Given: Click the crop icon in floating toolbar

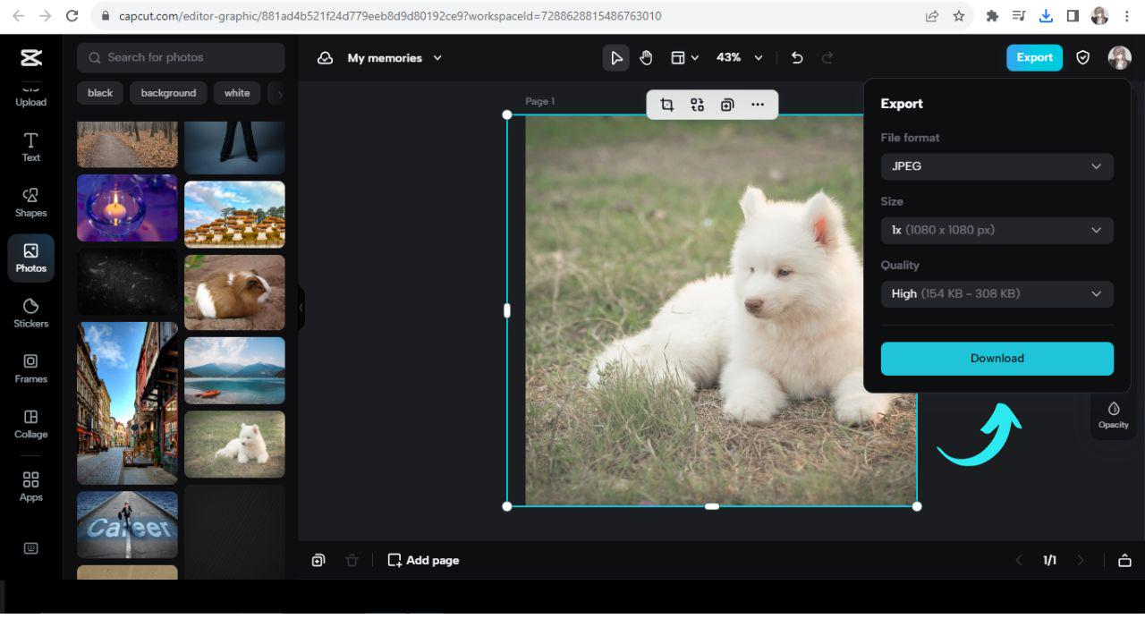Looking at the screenshot, I should pyautogui.click(x=666, y=105).
